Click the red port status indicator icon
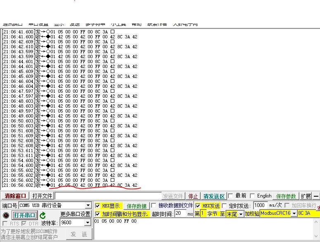320x242 pixels. coord(6,215)
